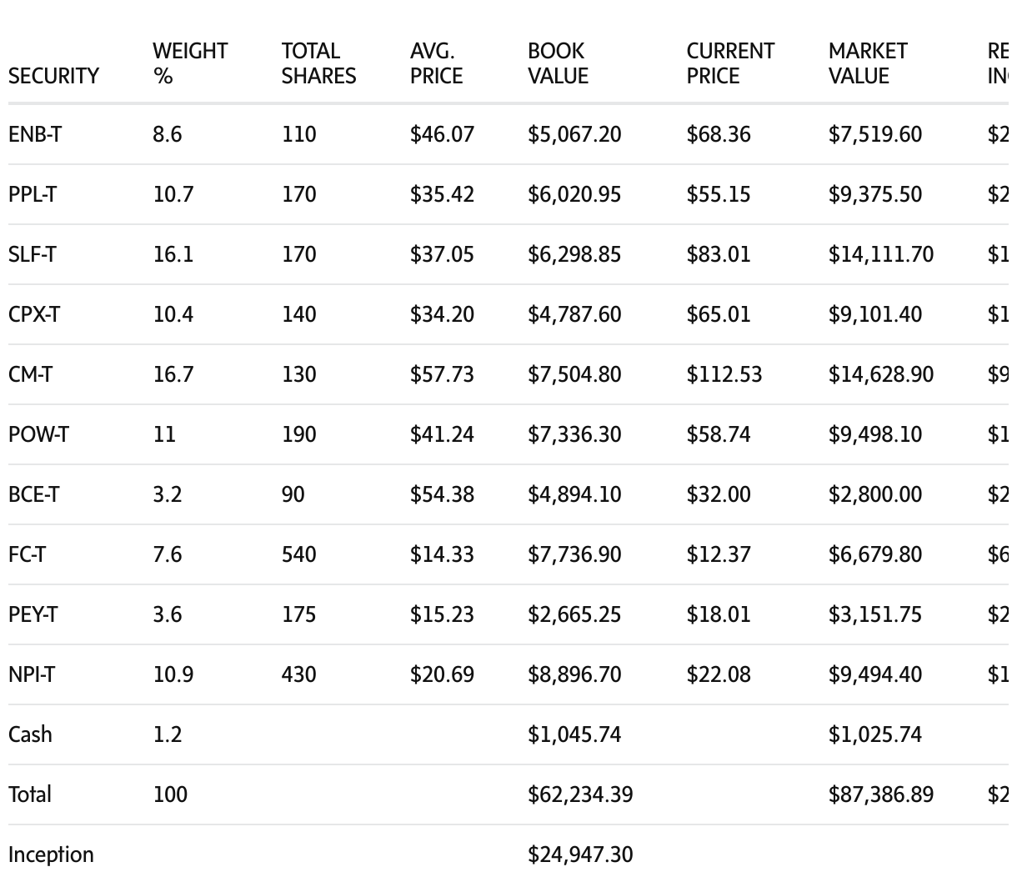The image size is (1017, 892).
Task: Click the BOOK VALUE column header
Action: click(x=558, y=63)
